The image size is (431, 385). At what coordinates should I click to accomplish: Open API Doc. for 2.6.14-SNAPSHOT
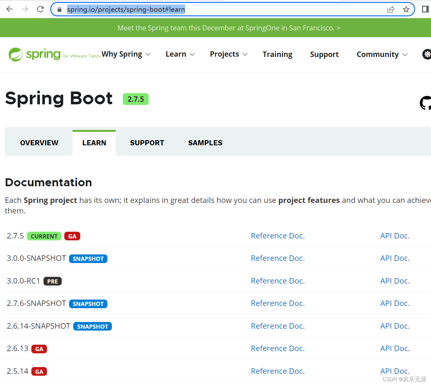tap(395, 326)
